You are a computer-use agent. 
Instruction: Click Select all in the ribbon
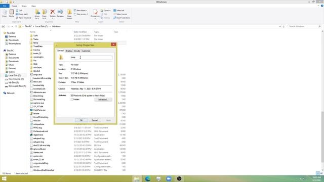pyautogui.click(x=119, y=11)
